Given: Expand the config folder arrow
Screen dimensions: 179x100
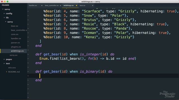Looking at the screenshot, I should 4,13.
